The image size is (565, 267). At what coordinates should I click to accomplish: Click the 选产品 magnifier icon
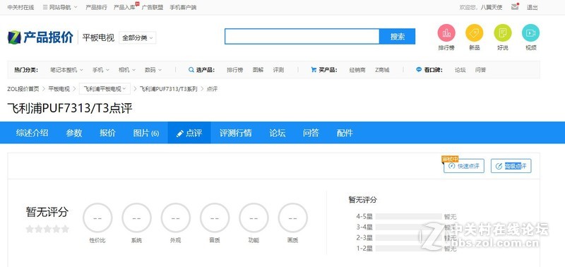(191, 70)
